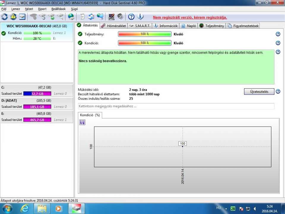Select the D: [ADAT] partition entry
285x214 pixels.
(37, 103)
